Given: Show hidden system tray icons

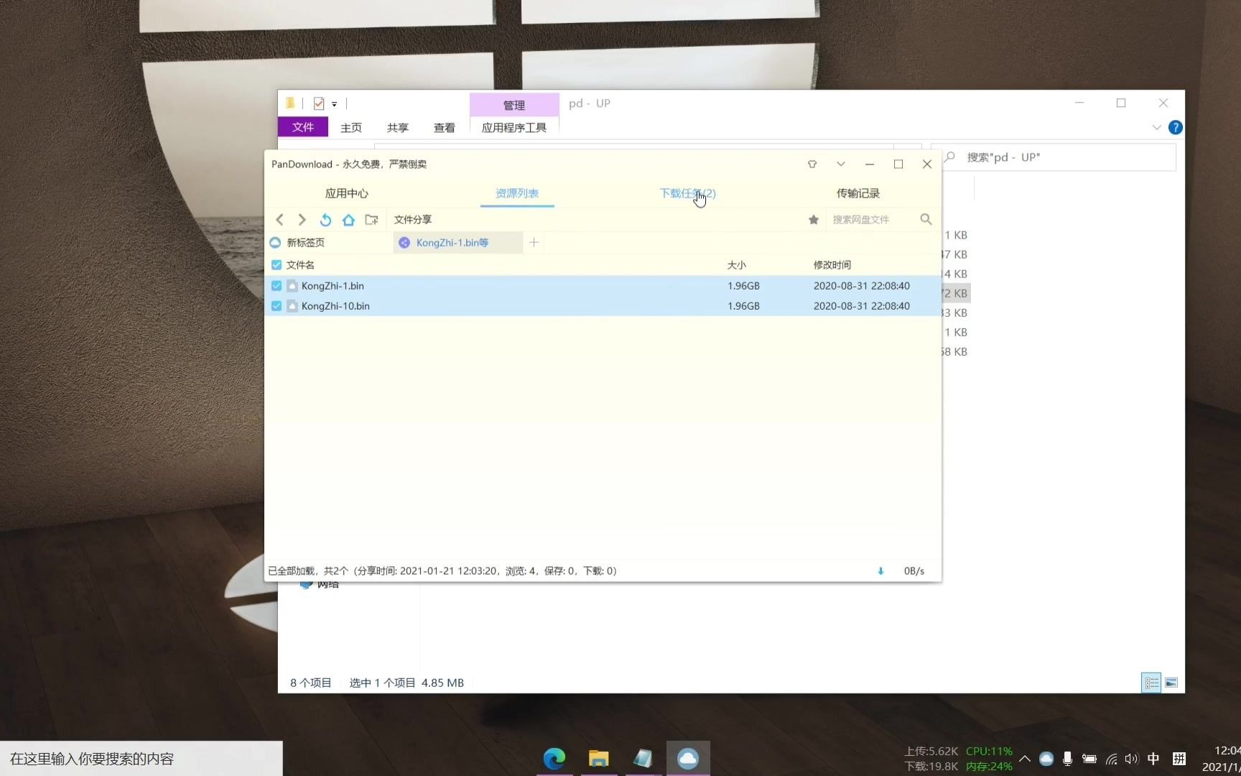Looking at the screenshot, I should (x=1025, y=759).
